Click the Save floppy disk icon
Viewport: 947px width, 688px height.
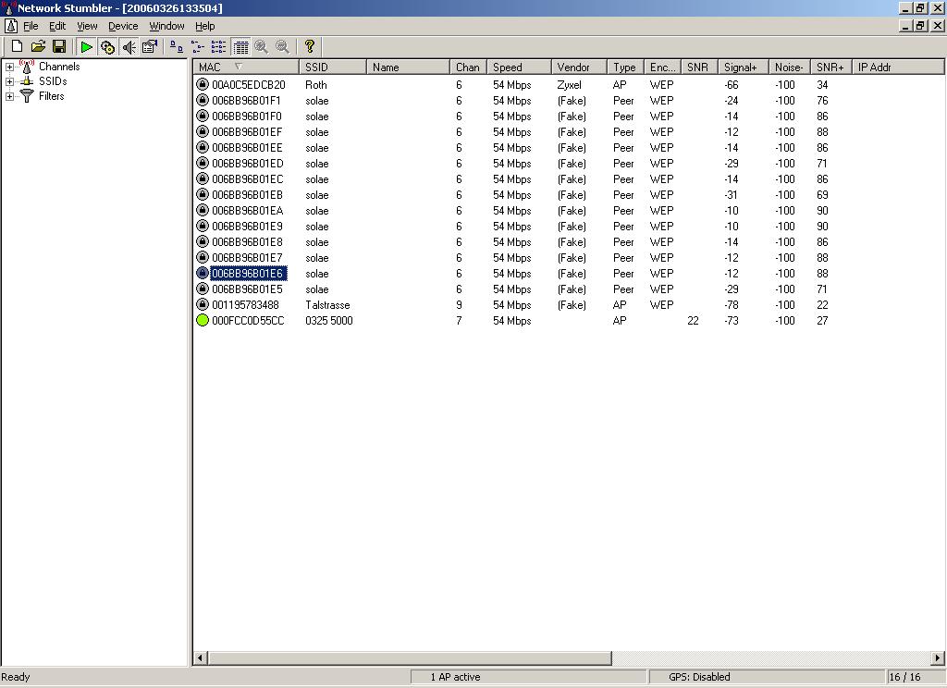pos(59,46)
